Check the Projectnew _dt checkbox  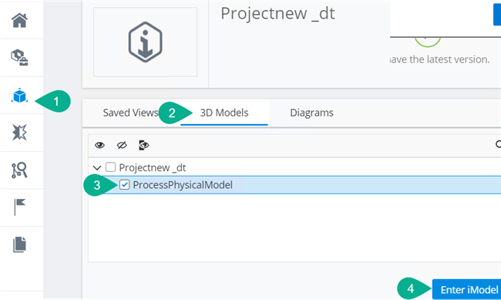point(110,167)
